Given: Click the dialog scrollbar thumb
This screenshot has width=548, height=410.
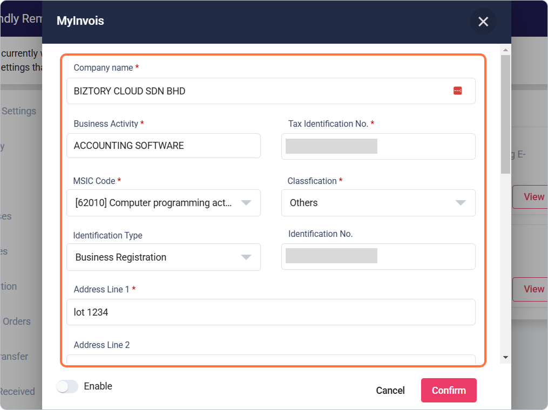Looking at the screenshot, I should [x=505, y=114].
